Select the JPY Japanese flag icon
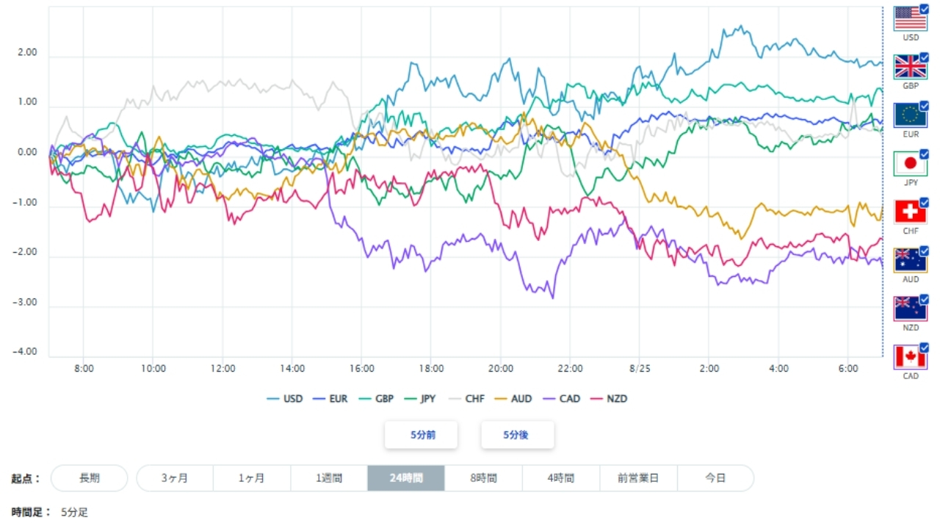Image resolution: width=940 pixels, height=529 pixels. [x=910, y=163]
